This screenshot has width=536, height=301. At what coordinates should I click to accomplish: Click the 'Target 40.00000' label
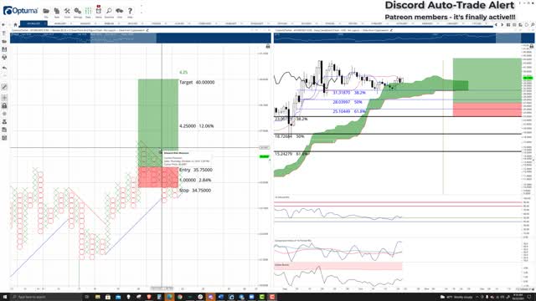click(197, 82)
